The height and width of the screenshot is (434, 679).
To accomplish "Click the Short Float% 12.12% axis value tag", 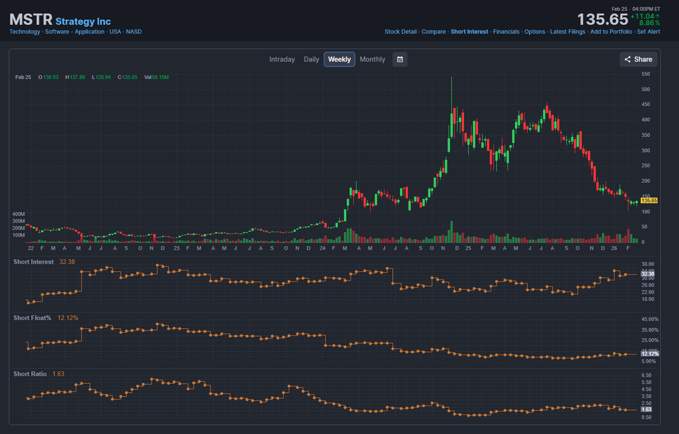I will click(649, 353).
